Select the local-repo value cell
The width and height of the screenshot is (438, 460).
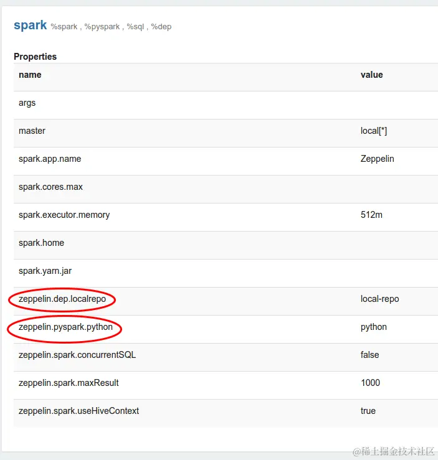point(380,299)
